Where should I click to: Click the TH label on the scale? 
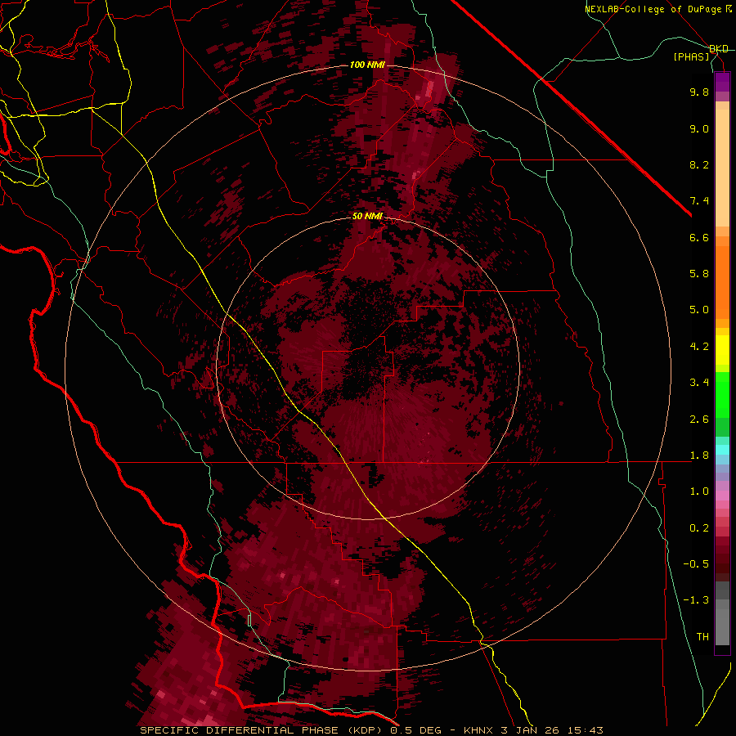coord(702,637)
